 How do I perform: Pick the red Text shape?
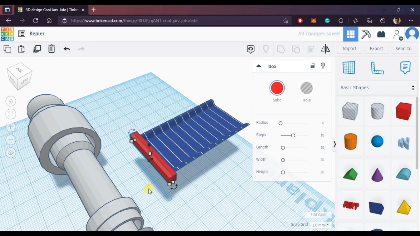tap(351, 205)
